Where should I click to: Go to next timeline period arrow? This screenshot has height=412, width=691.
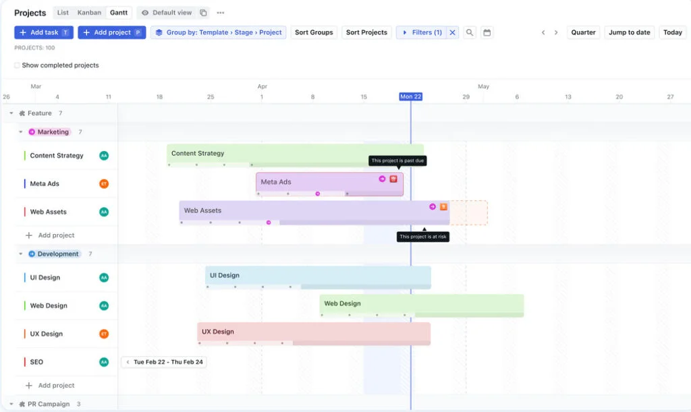tap(556, 32)
